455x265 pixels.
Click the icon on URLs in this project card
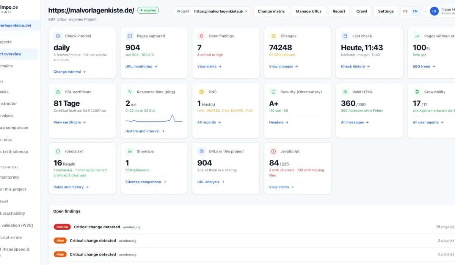coord(202,151)
